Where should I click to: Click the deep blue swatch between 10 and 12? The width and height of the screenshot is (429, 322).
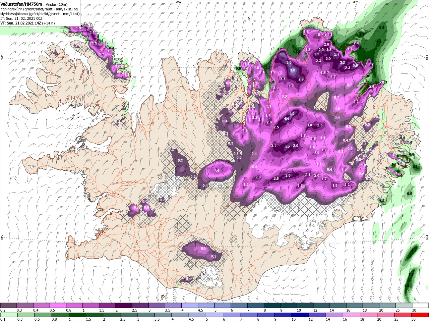[x=300, y=315]
